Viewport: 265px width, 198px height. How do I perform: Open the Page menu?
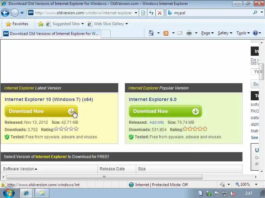pyautogui.click(x=207, y=33)
